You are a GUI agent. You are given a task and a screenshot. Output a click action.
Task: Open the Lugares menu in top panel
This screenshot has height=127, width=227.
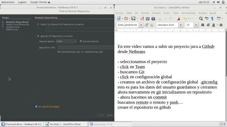(22, 2)
